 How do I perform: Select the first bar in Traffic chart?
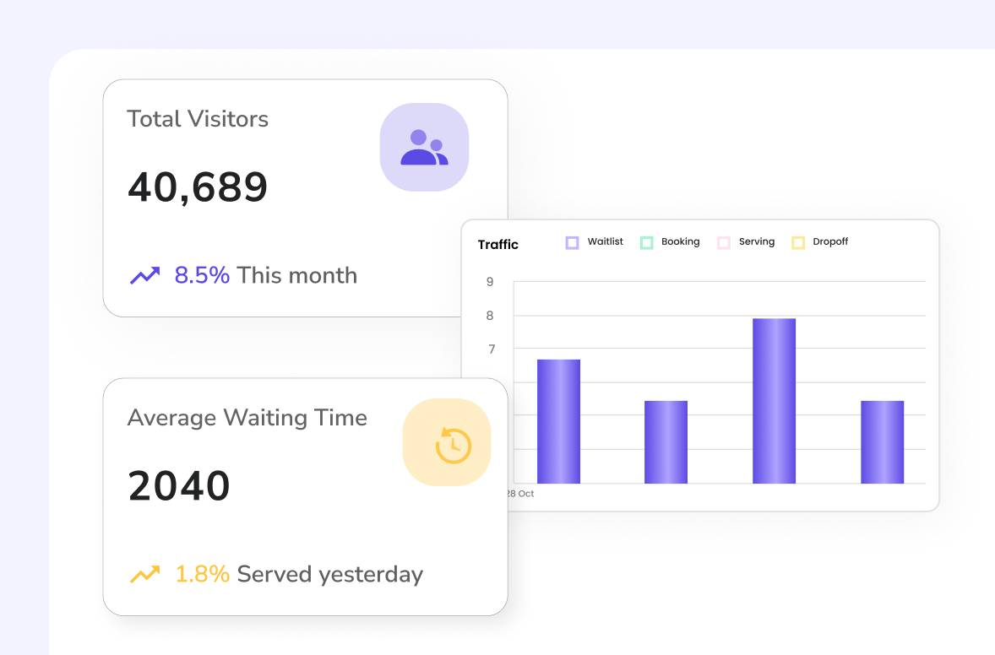558,421
